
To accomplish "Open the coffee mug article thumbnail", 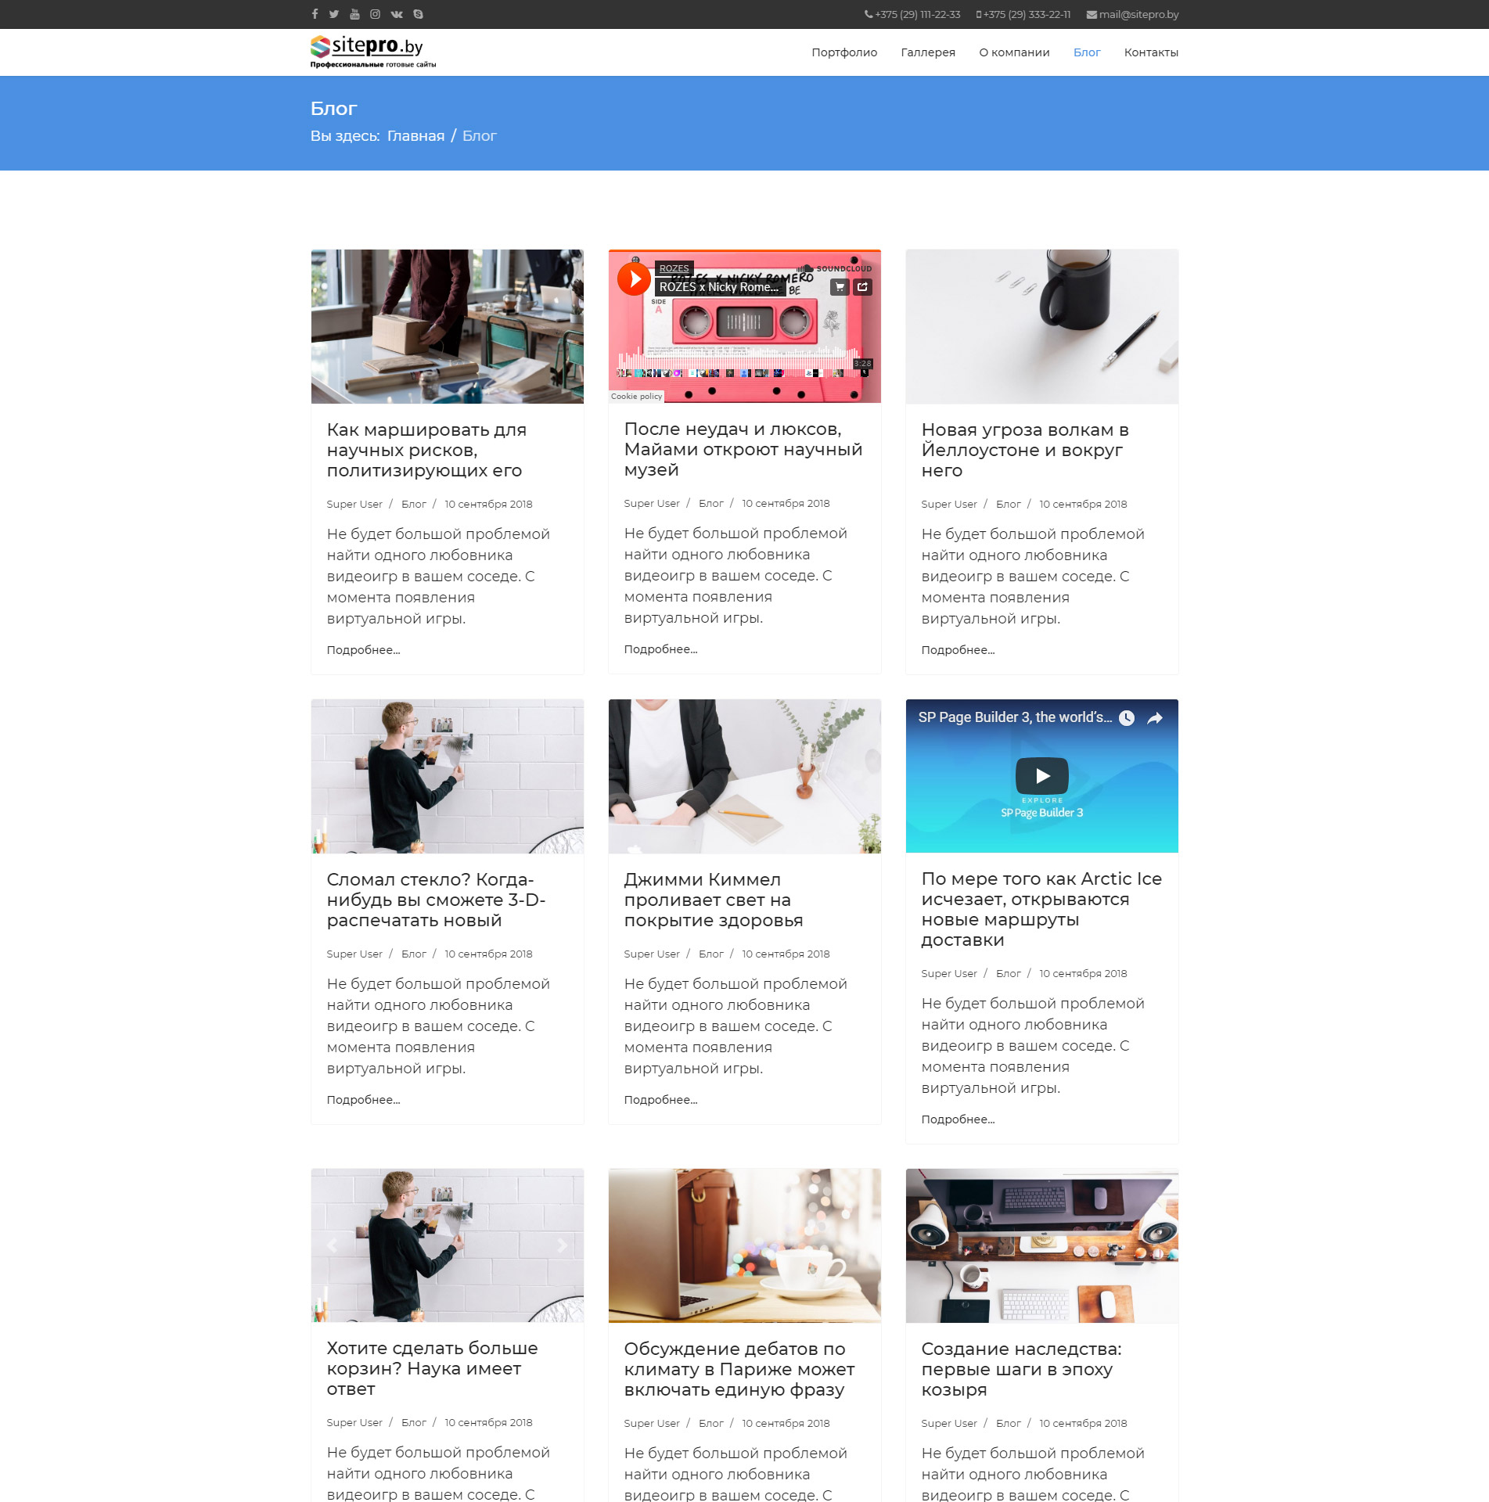I will pyautogui.click(x=1041, y=326).
